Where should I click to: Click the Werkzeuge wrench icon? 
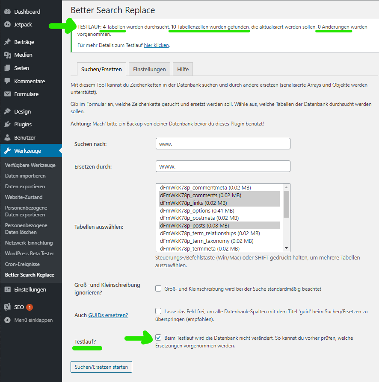[8, 151]
